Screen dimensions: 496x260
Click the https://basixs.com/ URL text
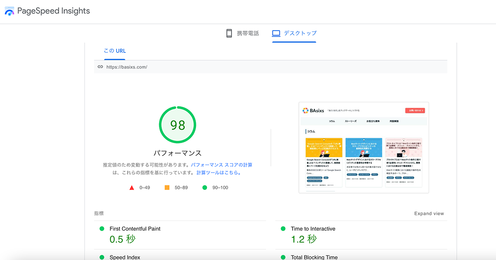click(x=127, y=67)
